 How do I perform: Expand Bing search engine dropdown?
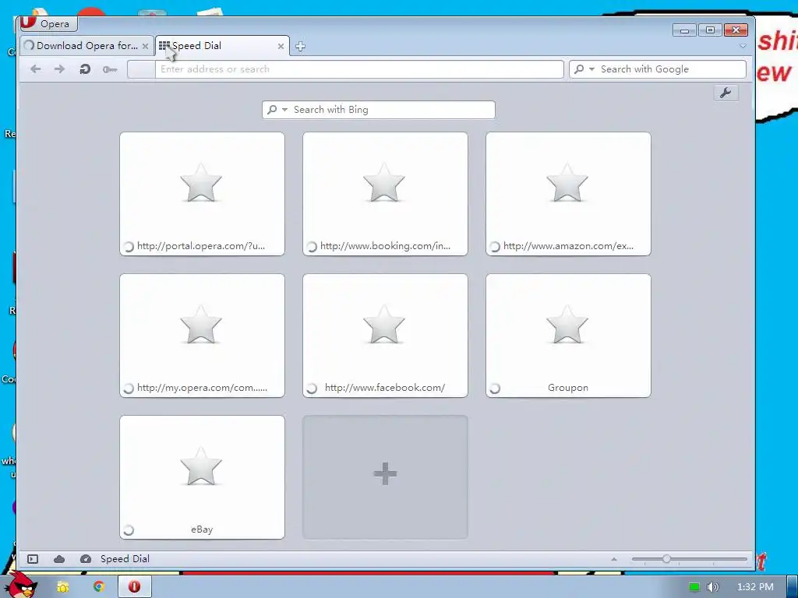click(285, 110)
